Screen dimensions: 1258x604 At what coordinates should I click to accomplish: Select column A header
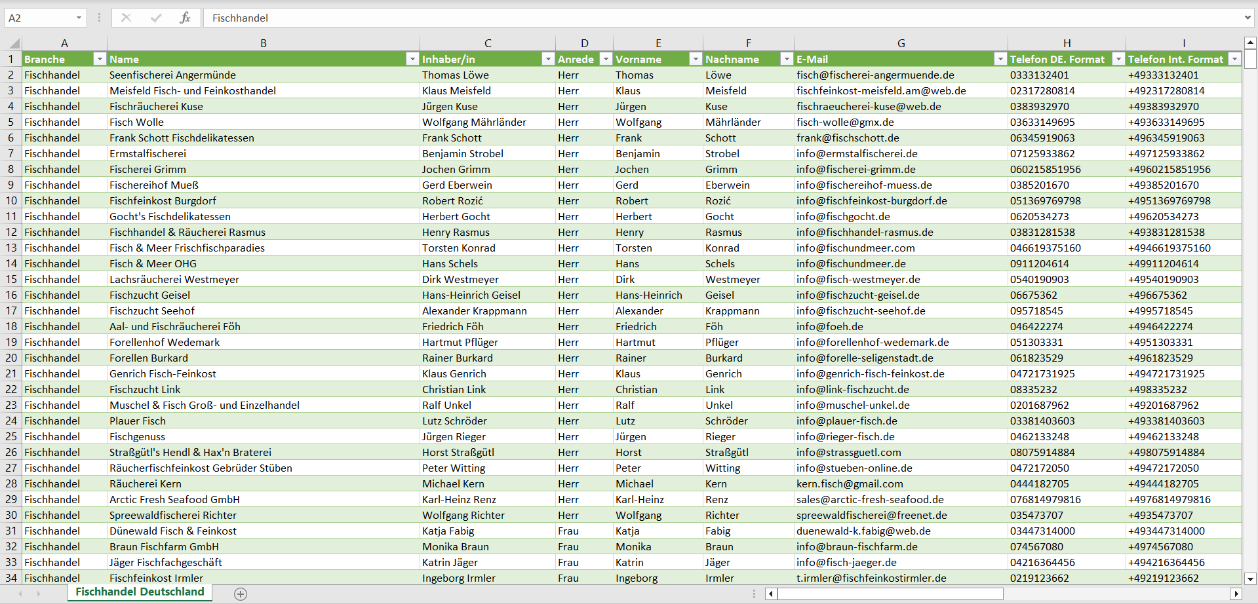pos(64,43)
